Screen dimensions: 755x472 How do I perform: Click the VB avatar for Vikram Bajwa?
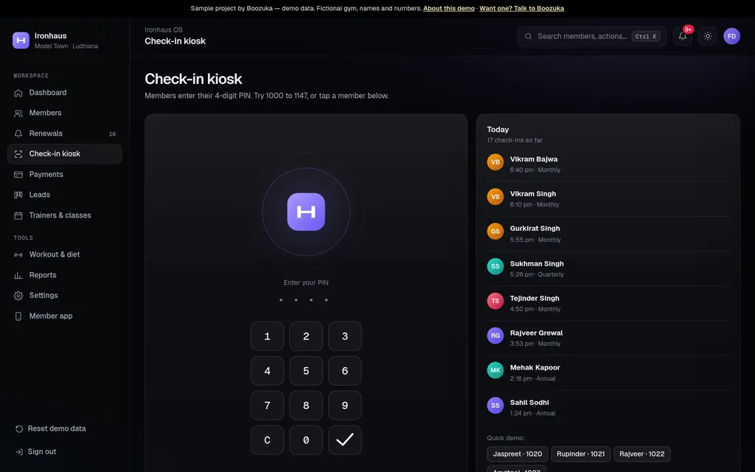tap(495, 162)
